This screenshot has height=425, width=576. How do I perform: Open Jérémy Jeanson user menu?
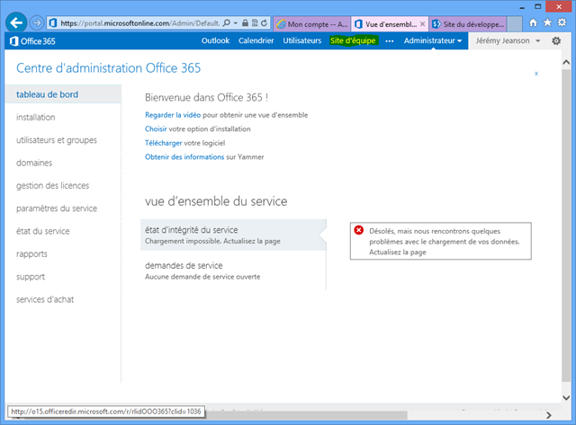[x=508, y=40]
